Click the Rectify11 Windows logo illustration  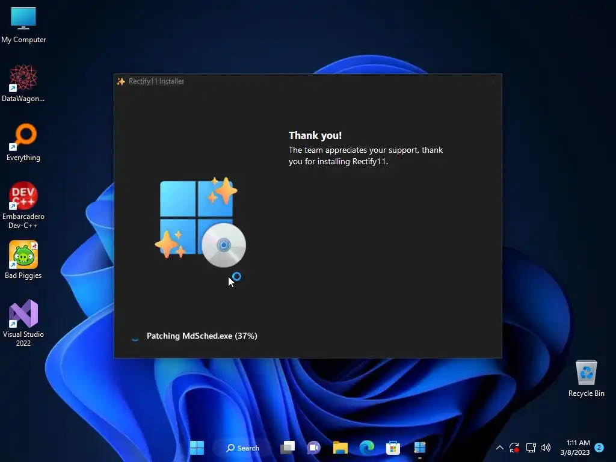click(x=201, y=223)
